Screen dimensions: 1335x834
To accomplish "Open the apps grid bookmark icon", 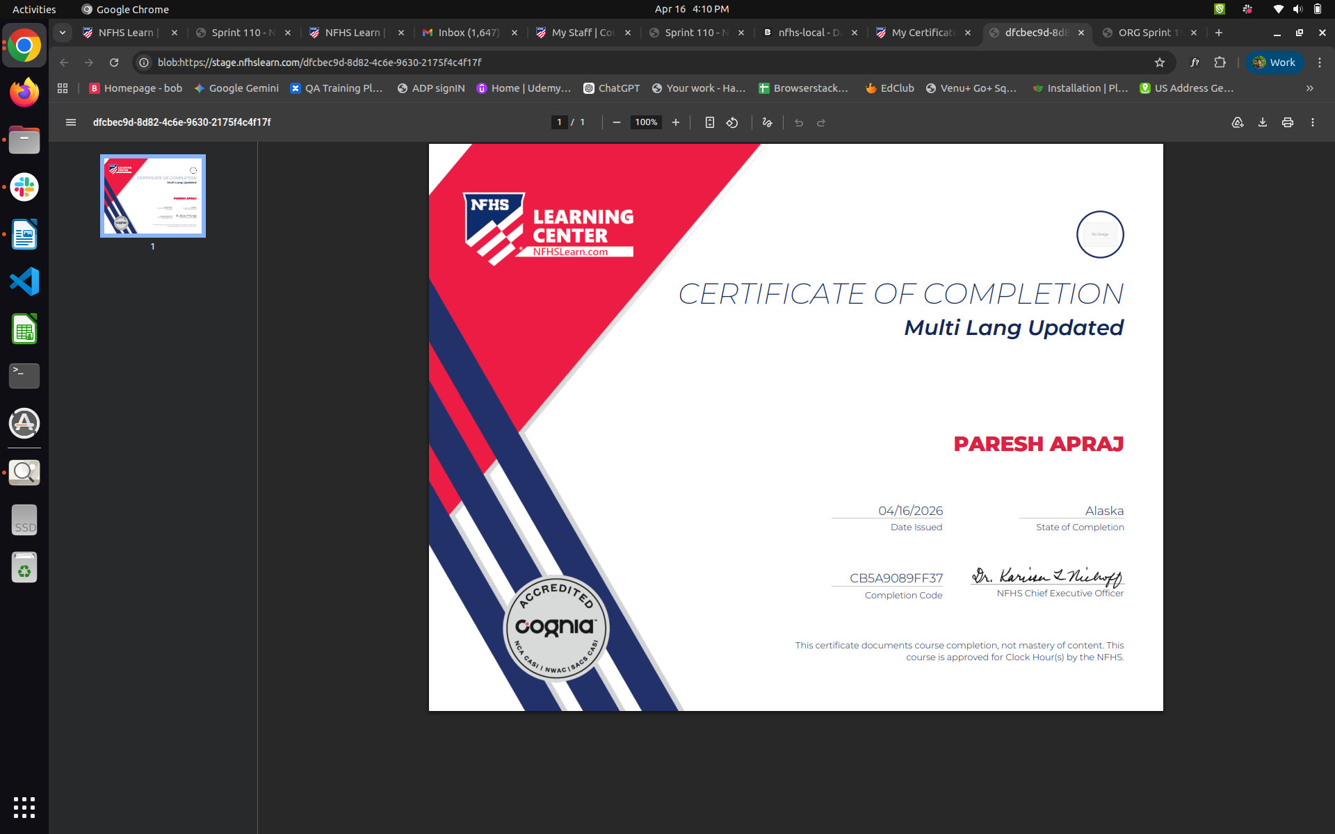I will 63,88.
